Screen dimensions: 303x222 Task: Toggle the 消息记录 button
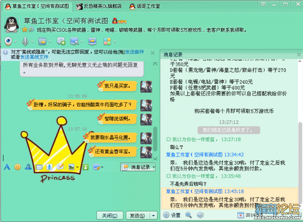coord(138,167)
